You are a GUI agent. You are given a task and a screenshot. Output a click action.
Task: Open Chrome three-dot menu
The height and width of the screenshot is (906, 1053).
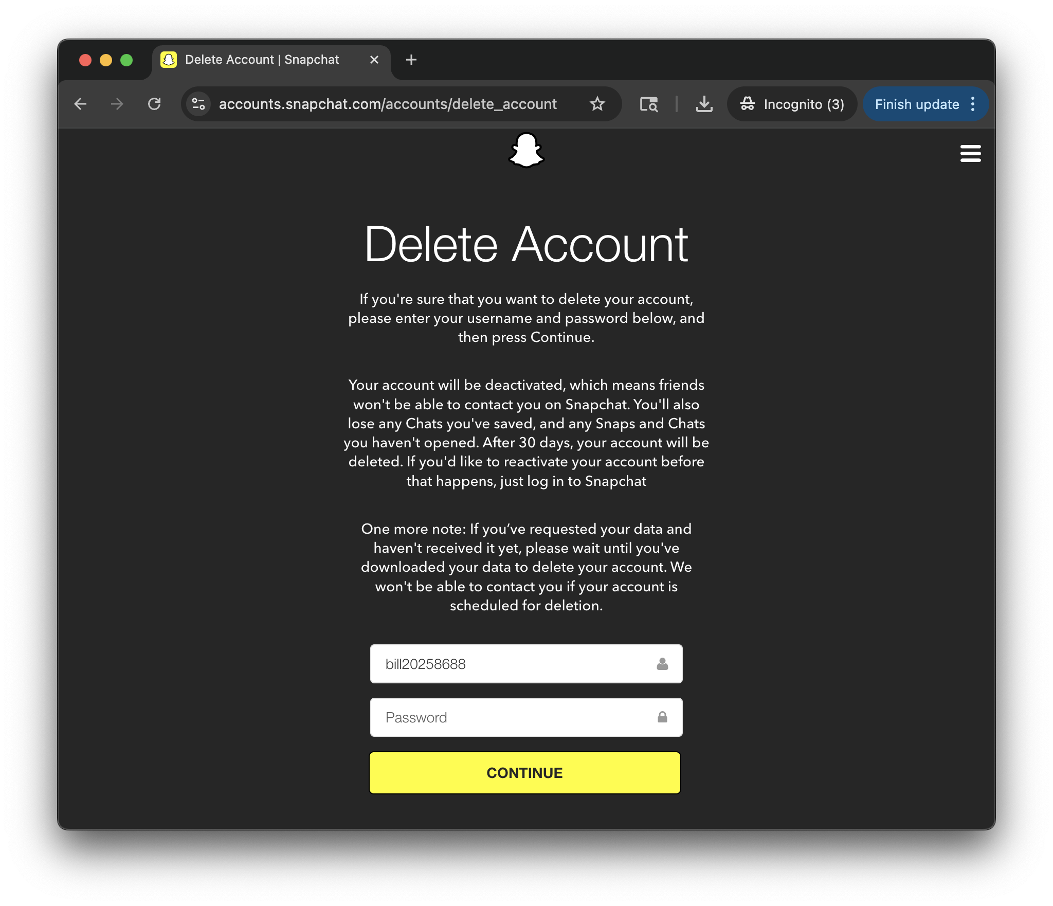click(x=973, y=104)
